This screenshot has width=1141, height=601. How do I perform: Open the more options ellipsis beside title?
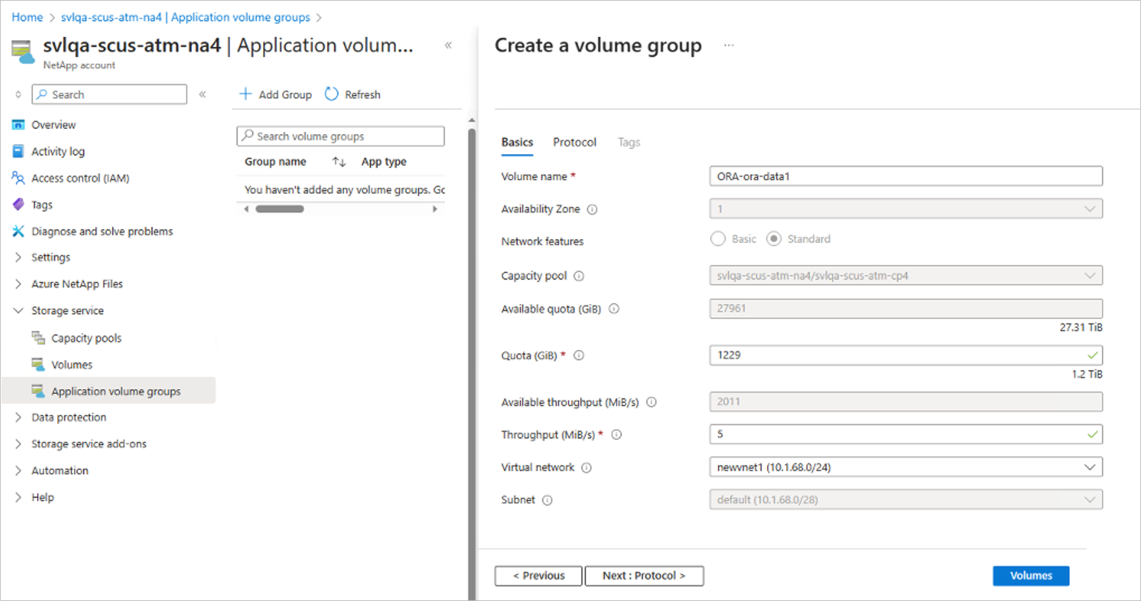pyautogui.click(x=729, y=45)
